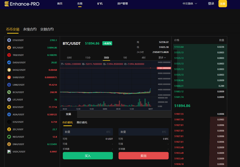This screenshot has height=167, width=240.
Task: Select the TRX/USDT coin icon
Action: tap(9, 55)
